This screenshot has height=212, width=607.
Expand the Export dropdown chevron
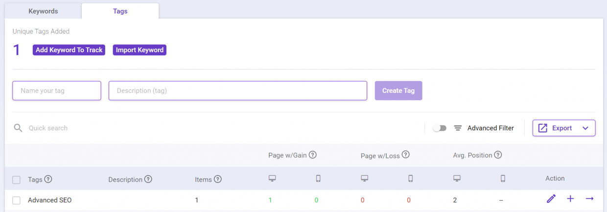pos(585,128)
